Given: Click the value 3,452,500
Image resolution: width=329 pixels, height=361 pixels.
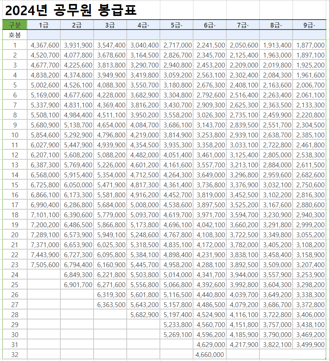Looking at the screenshot, I should tap(243, 195).
